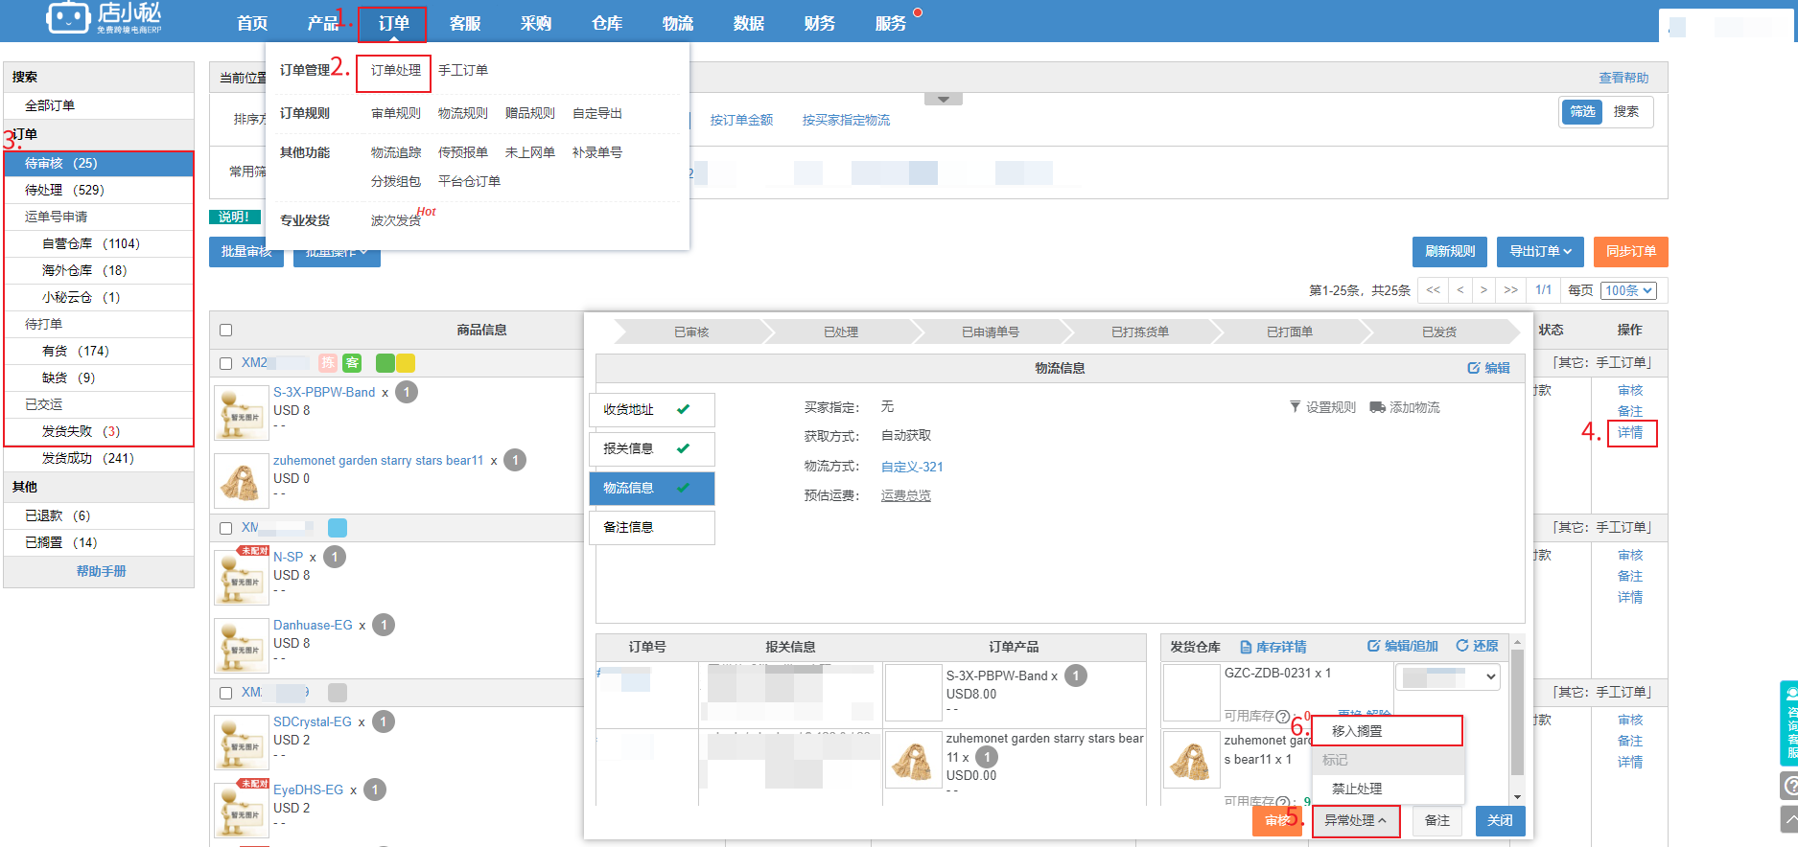The width and height of the screenshot is (1798, 847).
Task: Click 待审核 (25) in sidebar
Action: (99, 164)
